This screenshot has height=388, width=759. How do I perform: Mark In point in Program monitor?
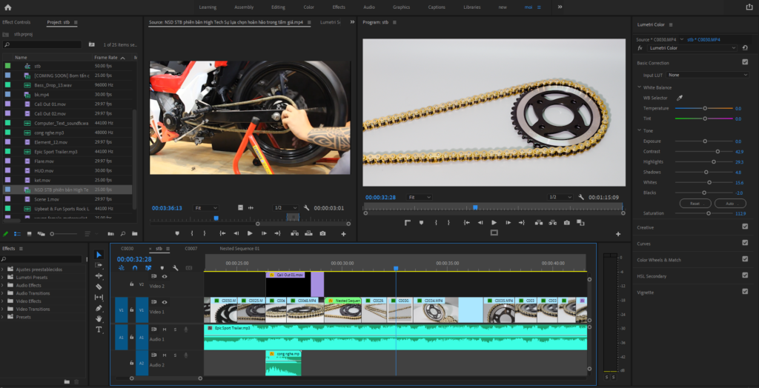pos(436,223)
